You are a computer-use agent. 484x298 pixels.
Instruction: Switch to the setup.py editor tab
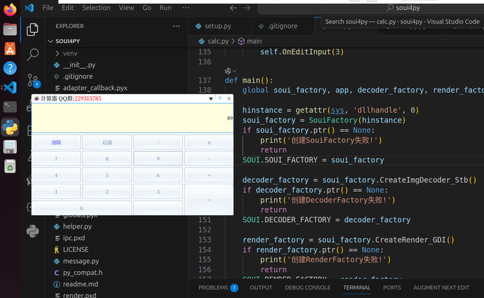tap(218, 26)
